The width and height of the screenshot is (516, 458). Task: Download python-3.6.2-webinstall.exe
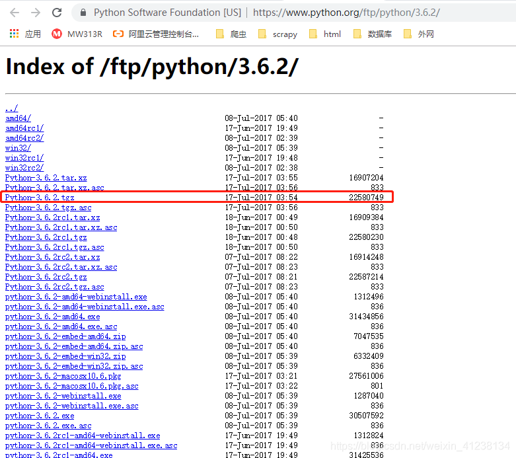63,396
